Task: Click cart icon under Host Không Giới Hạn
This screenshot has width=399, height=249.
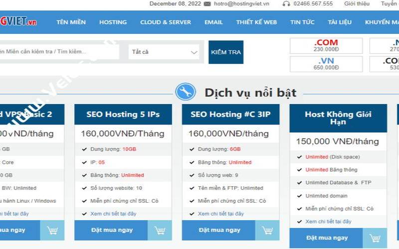Action: tap(375, 238)
